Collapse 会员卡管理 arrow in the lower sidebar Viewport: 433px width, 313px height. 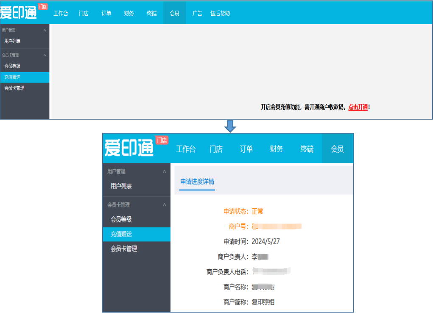coord(165,205)
